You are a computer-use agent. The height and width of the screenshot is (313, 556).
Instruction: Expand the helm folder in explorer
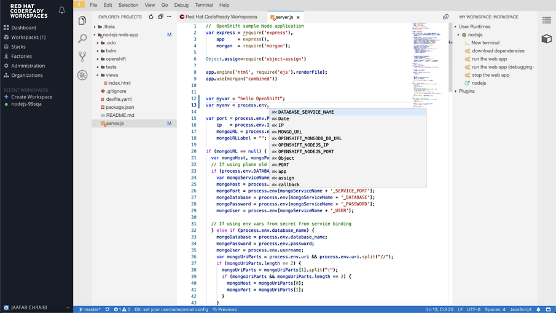(111, 50)
